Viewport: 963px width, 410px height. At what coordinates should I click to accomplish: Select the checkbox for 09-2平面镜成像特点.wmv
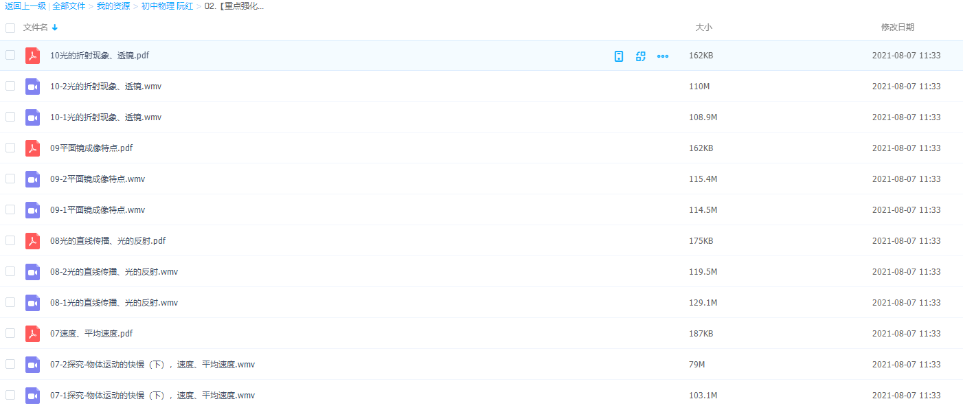coord(10,179)
